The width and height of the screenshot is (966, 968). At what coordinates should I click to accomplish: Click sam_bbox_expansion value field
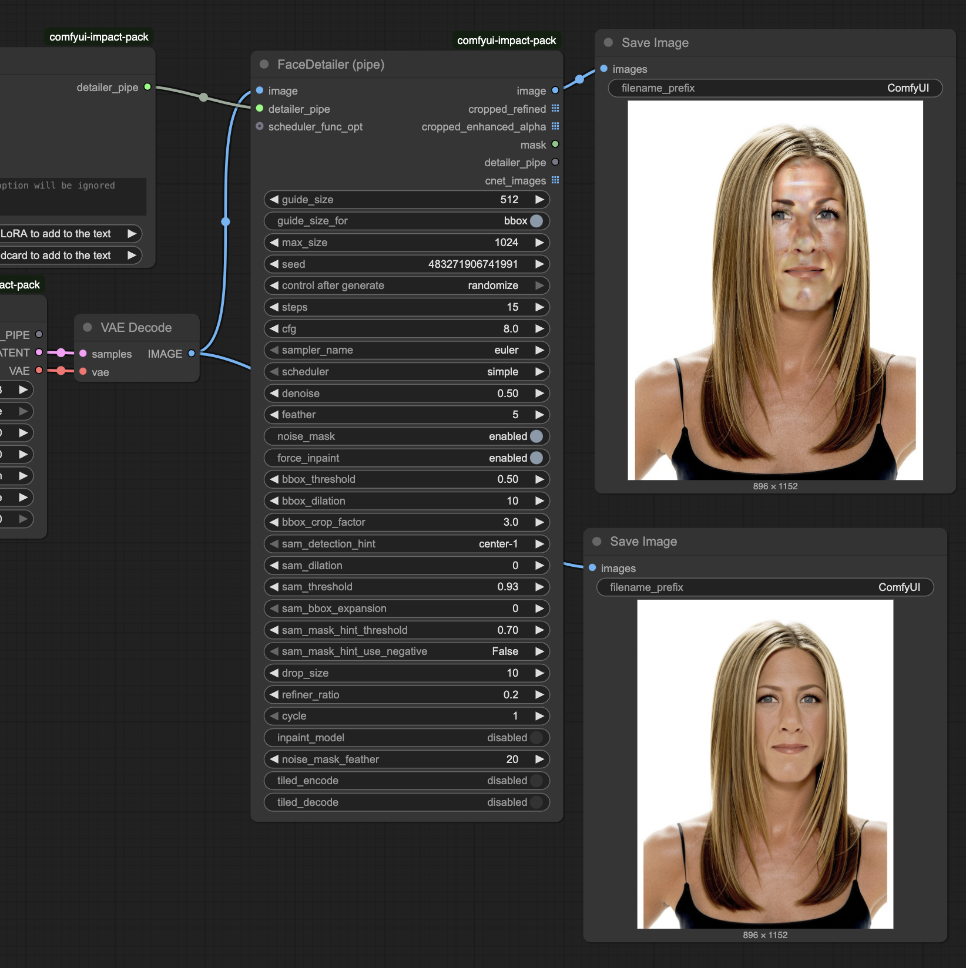click(x=407, y=609)
